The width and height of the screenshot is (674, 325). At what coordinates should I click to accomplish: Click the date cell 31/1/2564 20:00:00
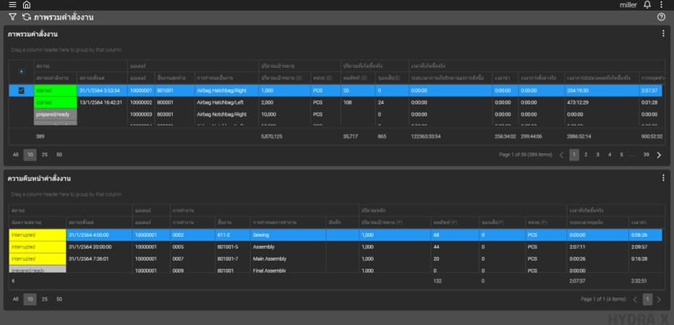[x=99, y=247]
